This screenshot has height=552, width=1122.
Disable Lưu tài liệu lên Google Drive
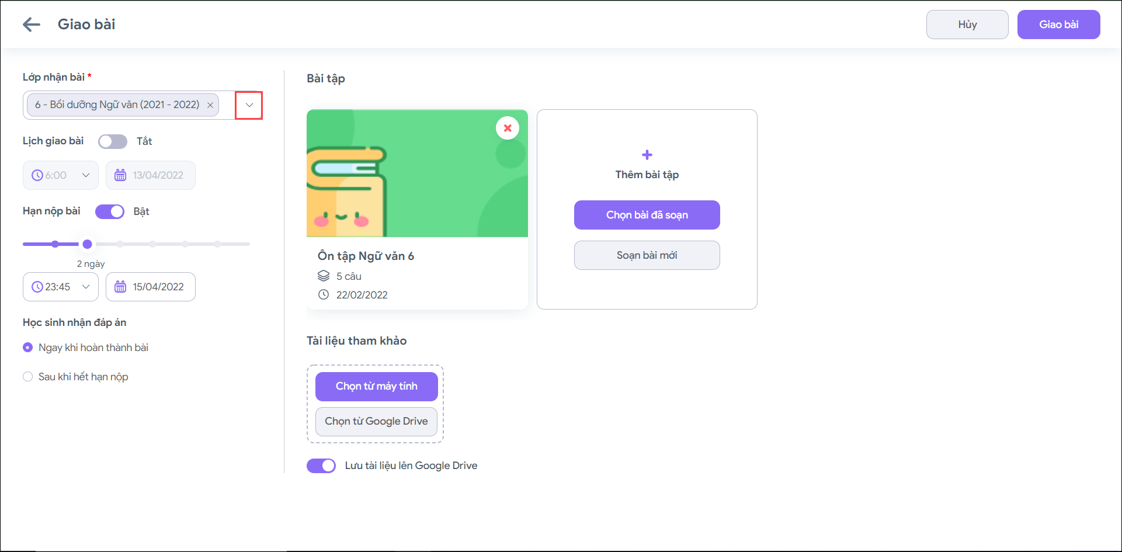tap(321, 466)
